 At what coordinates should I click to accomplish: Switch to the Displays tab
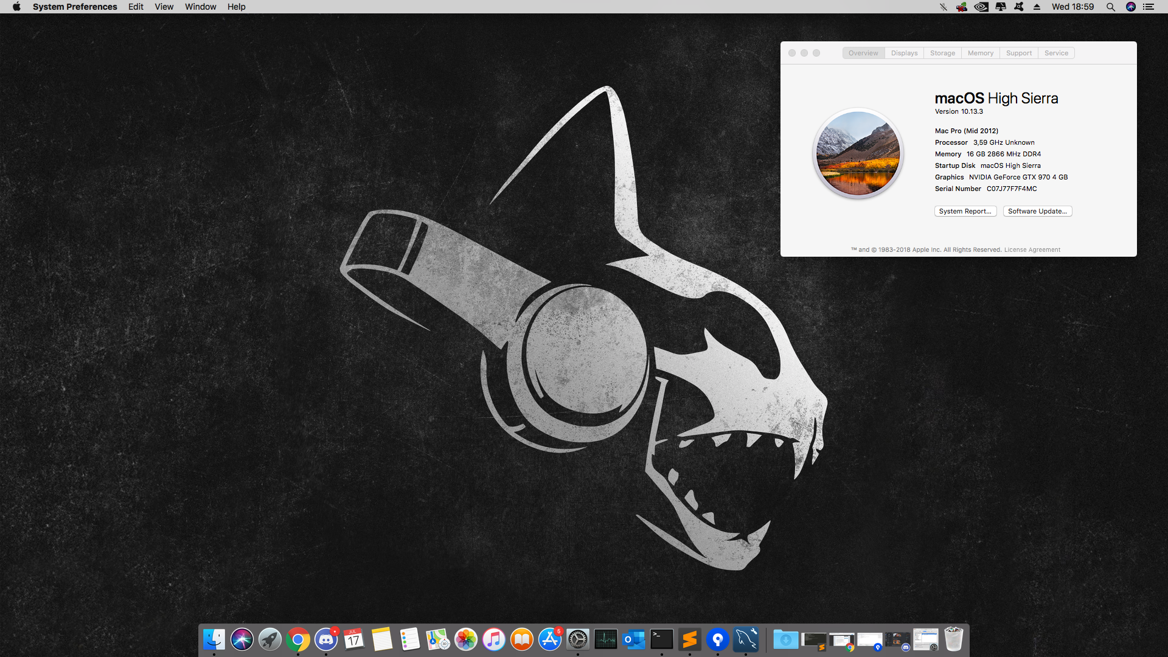(904, 53)
